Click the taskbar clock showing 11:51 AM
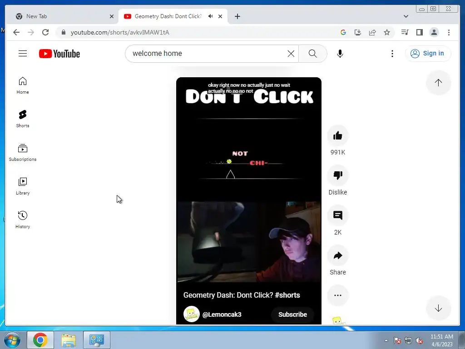This screenshot has width=465, height=349. [441, 340]
